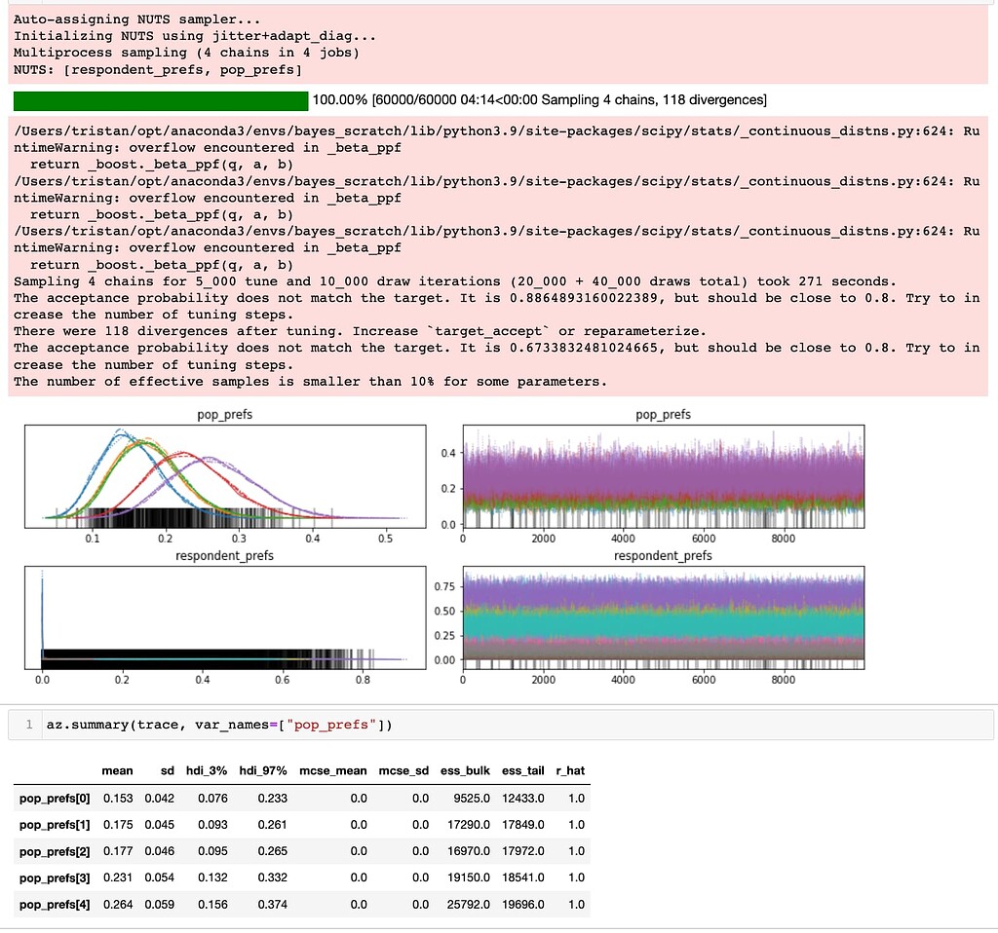Select the pop_prefs[0] row label
This screenshot has width=998, height=933.
(x=55, y=799)
